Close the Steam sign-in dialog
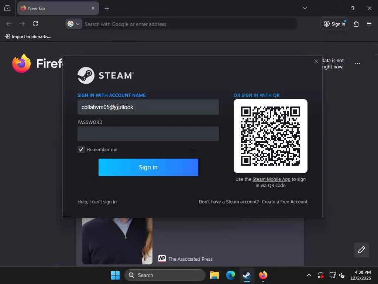Screen dimensions: 378x284 tap(316, 61)
